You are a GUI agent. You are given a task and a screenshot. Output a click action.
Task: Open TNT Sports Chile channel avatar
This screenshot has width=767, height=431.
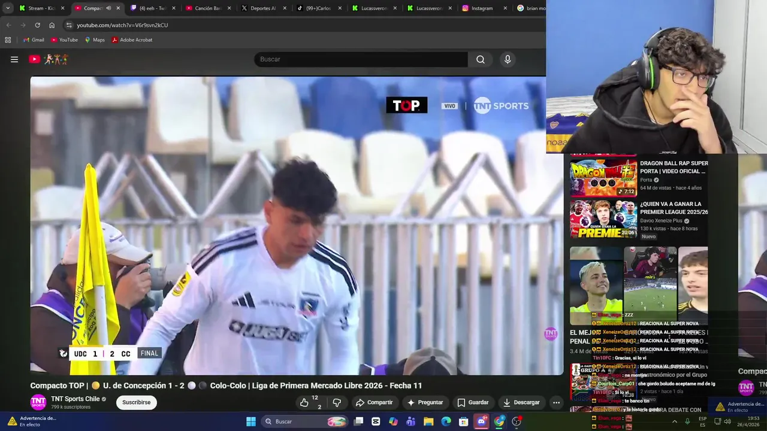[x=38, y=402]
